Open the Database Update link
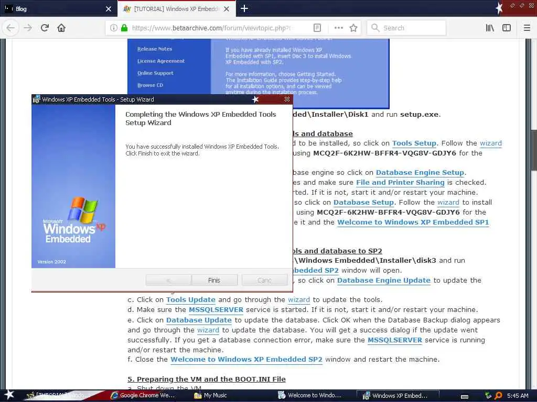 pyautogui.click(x=199, y=320)
